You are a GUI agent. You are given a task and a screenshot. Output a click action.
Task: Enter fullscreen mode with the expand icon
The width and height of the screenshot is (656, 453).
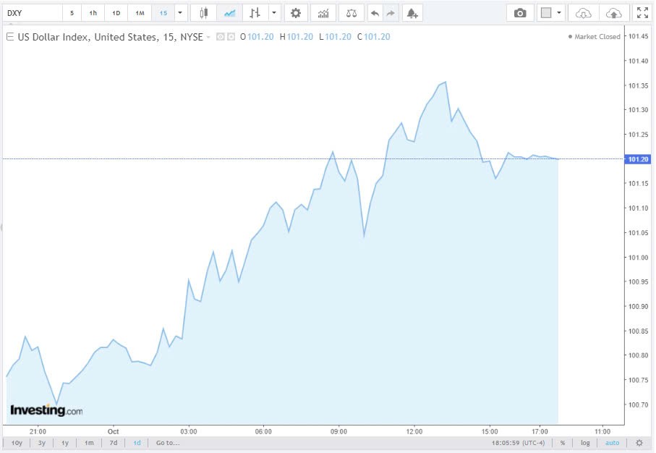[642, 12]
